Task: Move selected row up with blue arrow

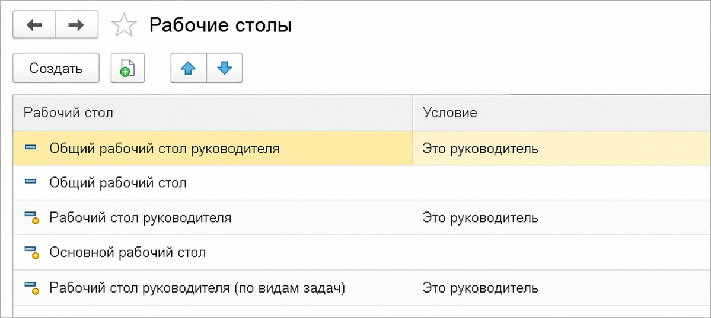Action: 189,69
